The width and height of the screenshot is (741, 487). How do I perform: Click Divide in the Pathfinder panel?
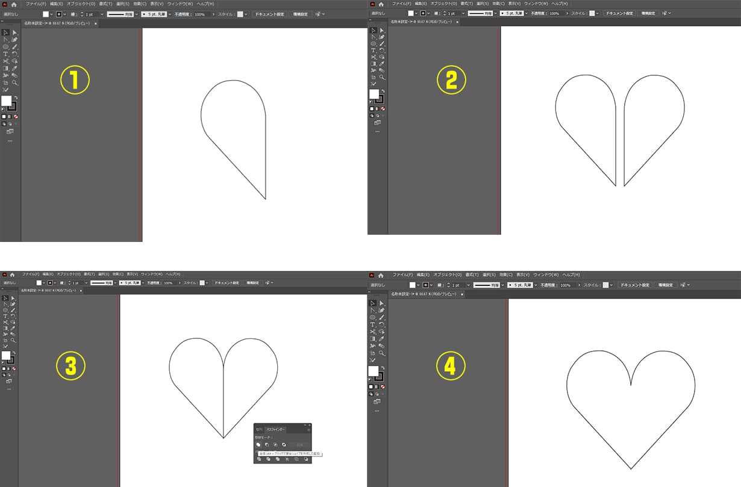259,459
